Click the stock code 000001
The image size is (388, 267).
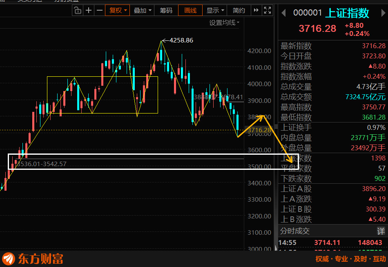tap(307, 13)
